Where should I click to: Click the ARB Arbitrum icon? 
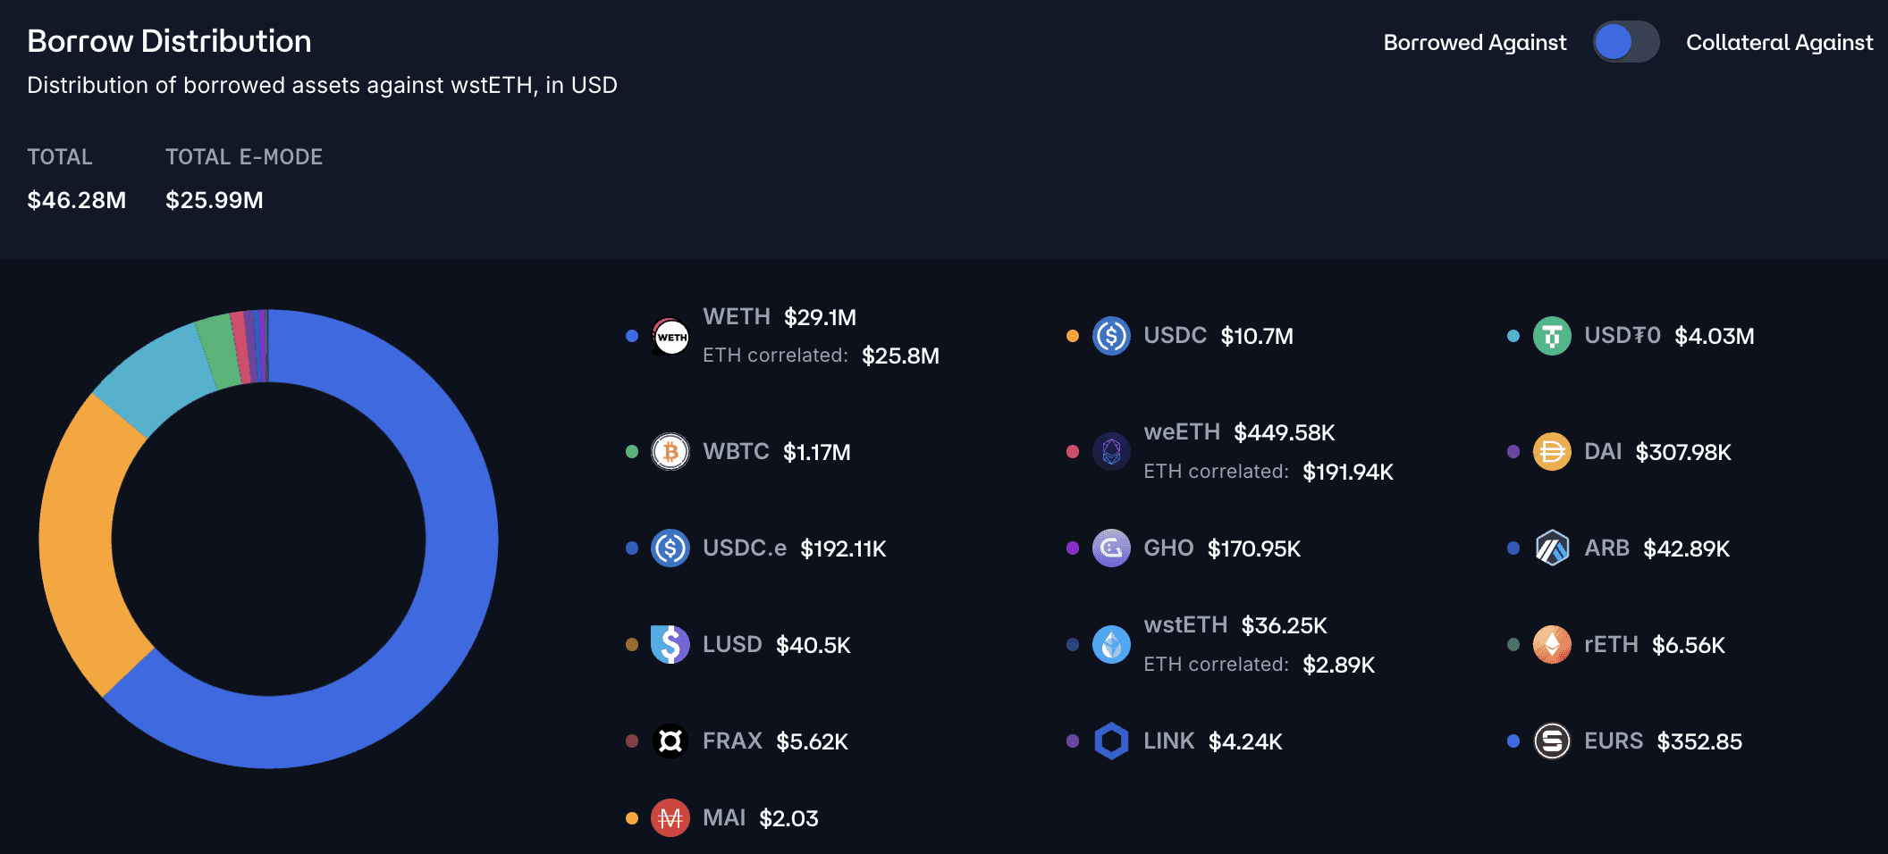pos(1552,548)
